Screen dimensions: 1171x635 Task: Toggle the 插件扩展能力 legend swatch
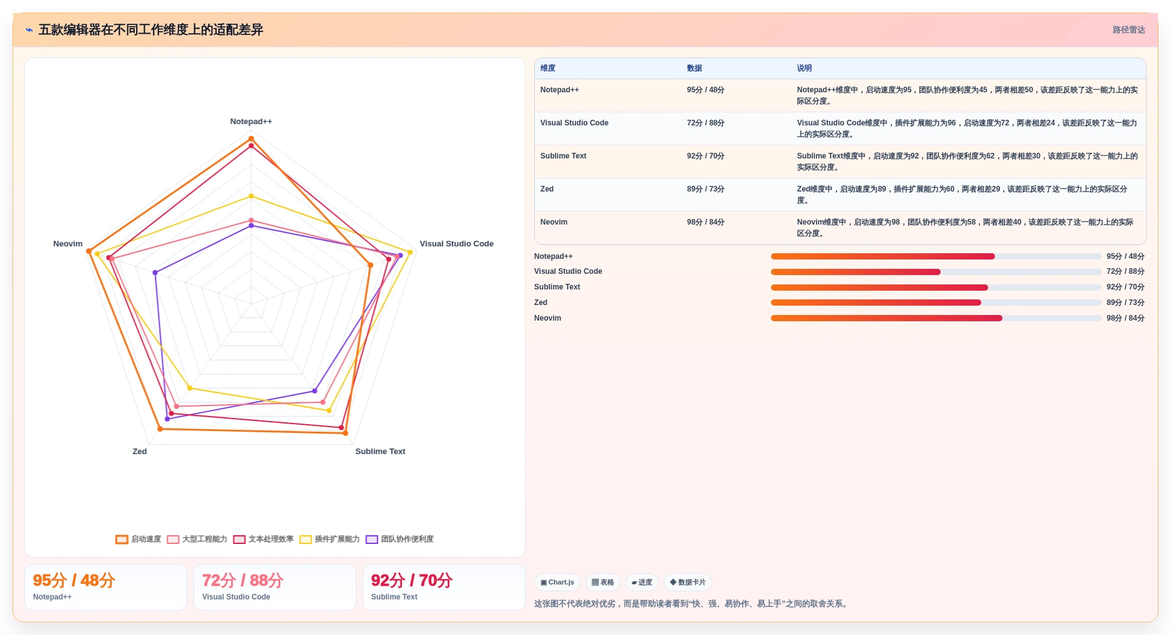click(x=305, y=540)
